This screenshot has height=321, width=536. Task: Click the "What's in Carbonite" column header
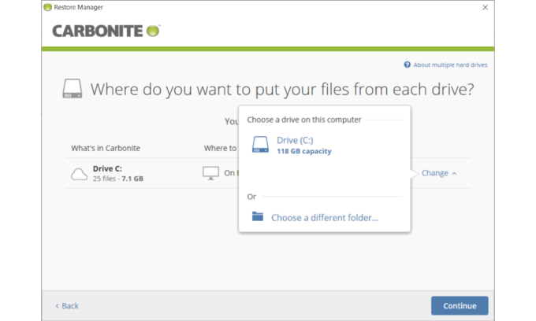pyautogui.click(x=106, y=148)
